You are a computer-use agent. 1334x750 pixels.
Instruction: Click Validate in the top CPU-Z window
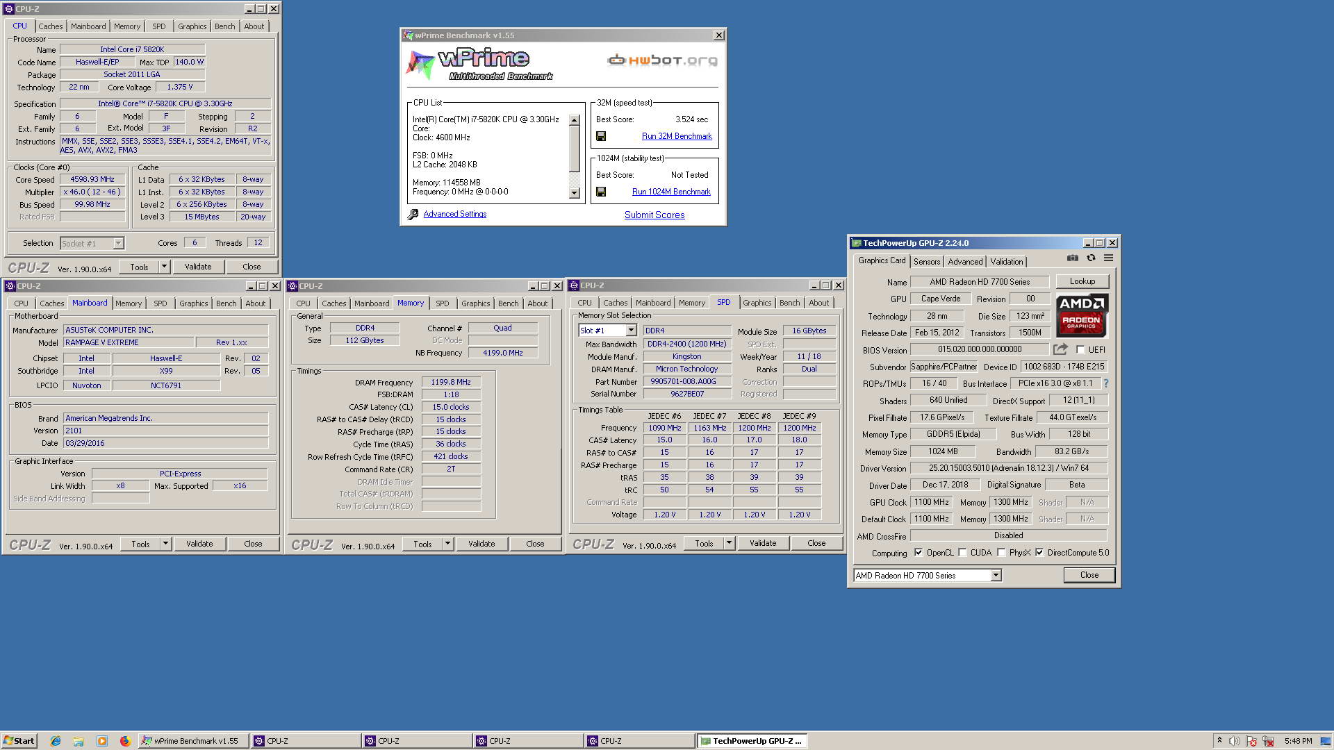(198, 267)
